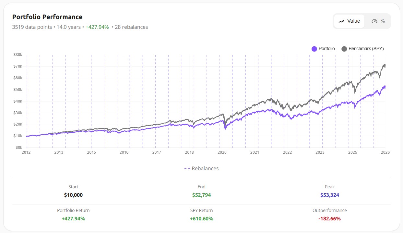403x233 pixels.
Task: Click the toggle icon beside percent sign
Action: (x=374, y=21)
